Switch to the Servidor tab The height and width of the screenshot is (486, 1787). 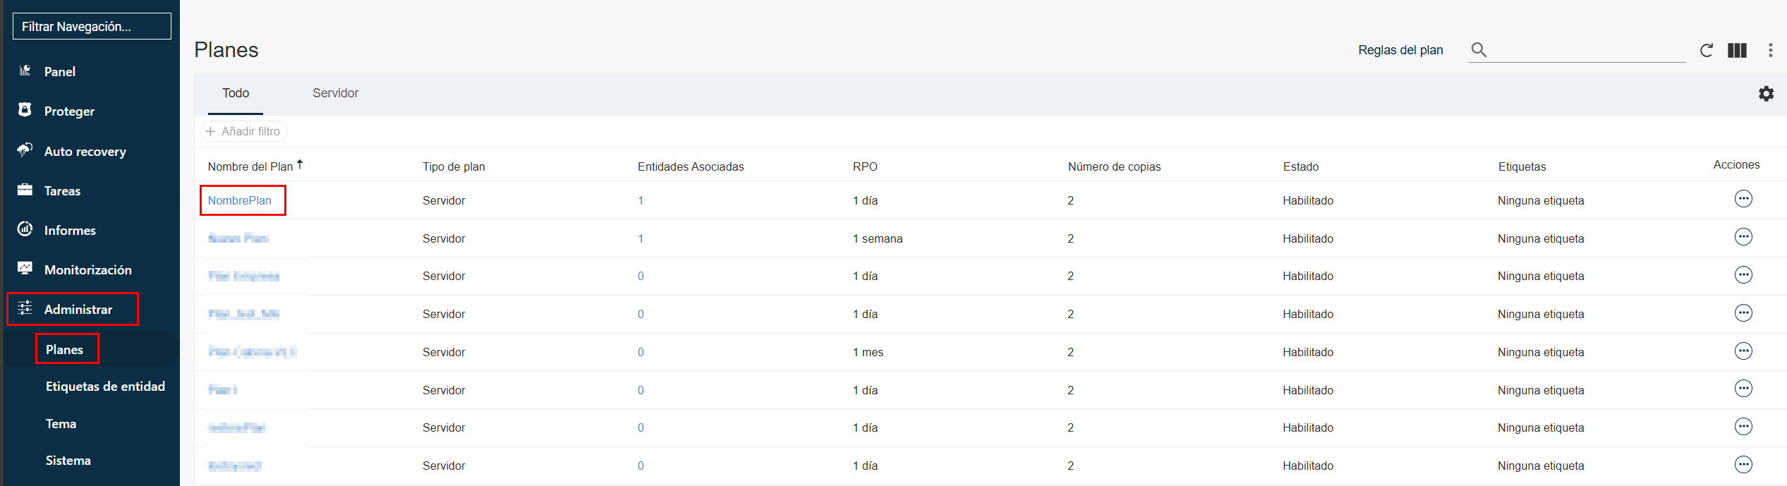(x=335, y=93)
